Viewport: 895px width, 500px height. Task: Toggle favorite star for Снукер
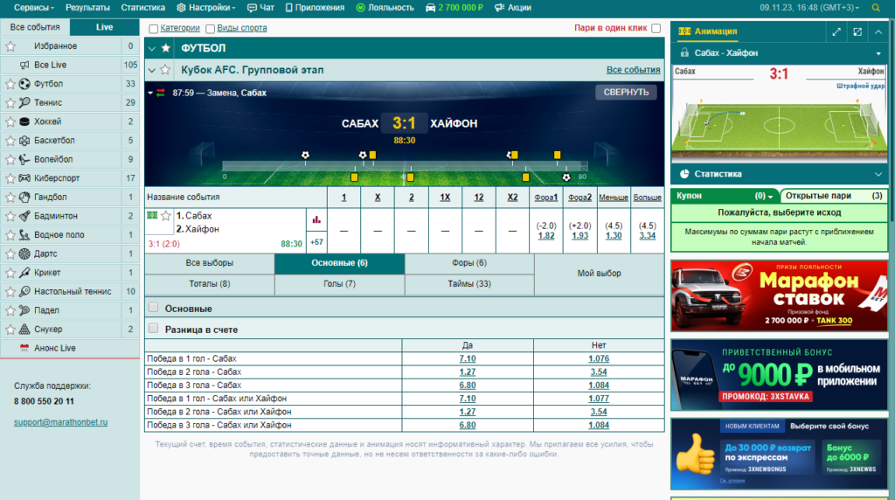10,329
